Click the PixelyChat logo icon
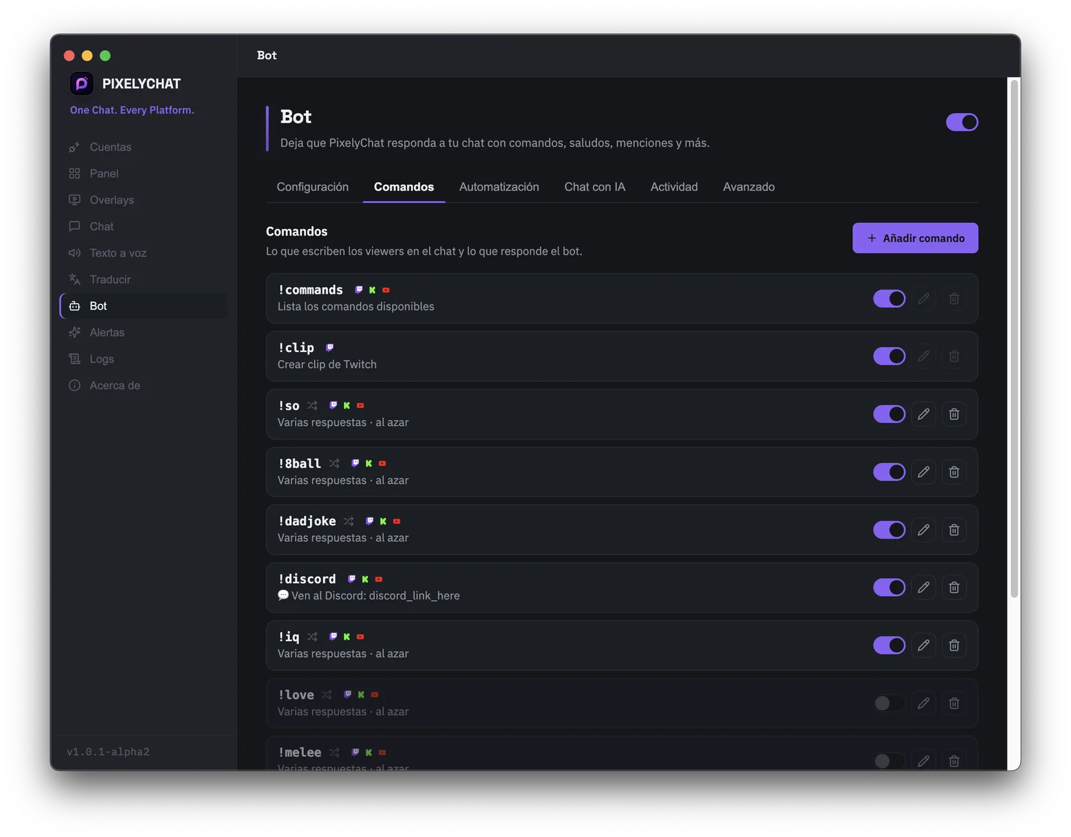Image resolution: width=1071 pixels, height=837 pixels. pos(82,84)
